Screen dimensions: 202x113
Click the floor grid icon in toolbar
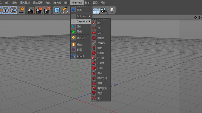click(96, 10)
